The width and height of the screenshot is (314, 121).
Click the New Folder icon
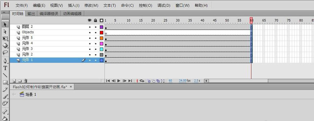(20, 81)
